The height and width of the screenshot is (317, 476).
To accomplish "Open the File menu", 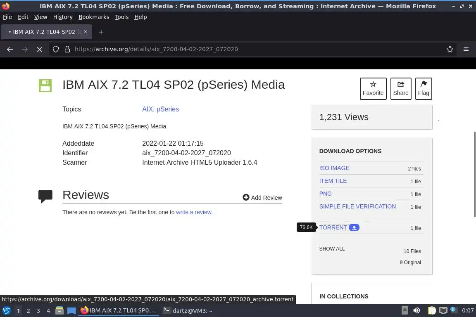I will (7, 17).
